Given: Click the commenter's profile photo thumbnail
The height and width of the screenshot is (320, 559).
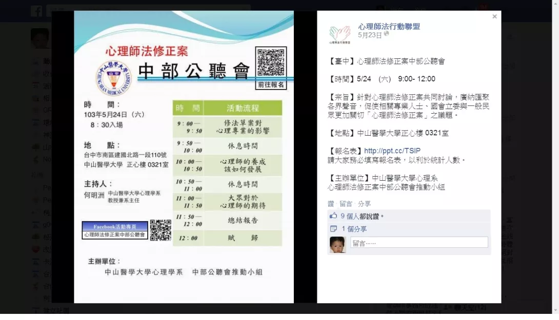Looking at the screenshot, I should pyautogui.click(x=337, y=245).
